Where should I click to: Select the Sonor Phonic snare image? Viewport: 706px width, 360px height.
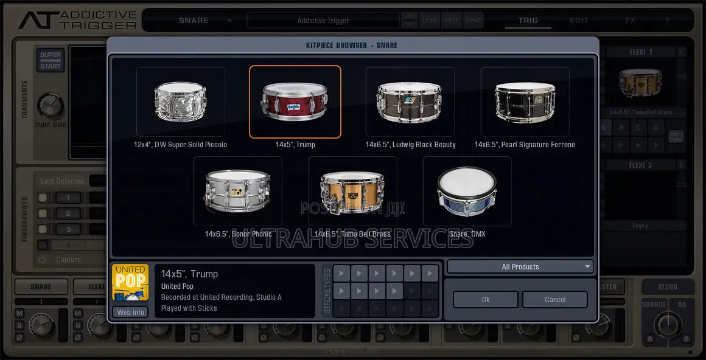(238, 191)
